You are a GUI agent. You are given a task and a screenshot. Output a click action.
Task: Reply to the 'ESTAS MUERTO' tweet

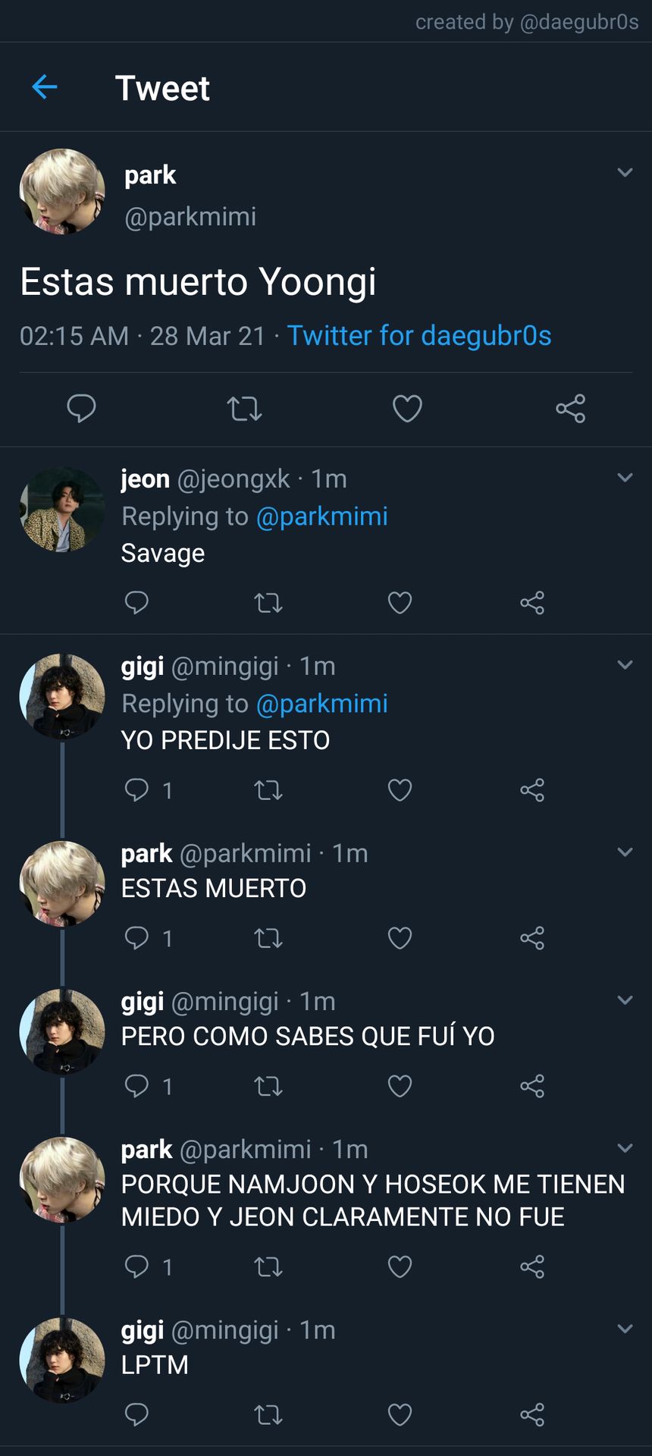tap(136, 938)
